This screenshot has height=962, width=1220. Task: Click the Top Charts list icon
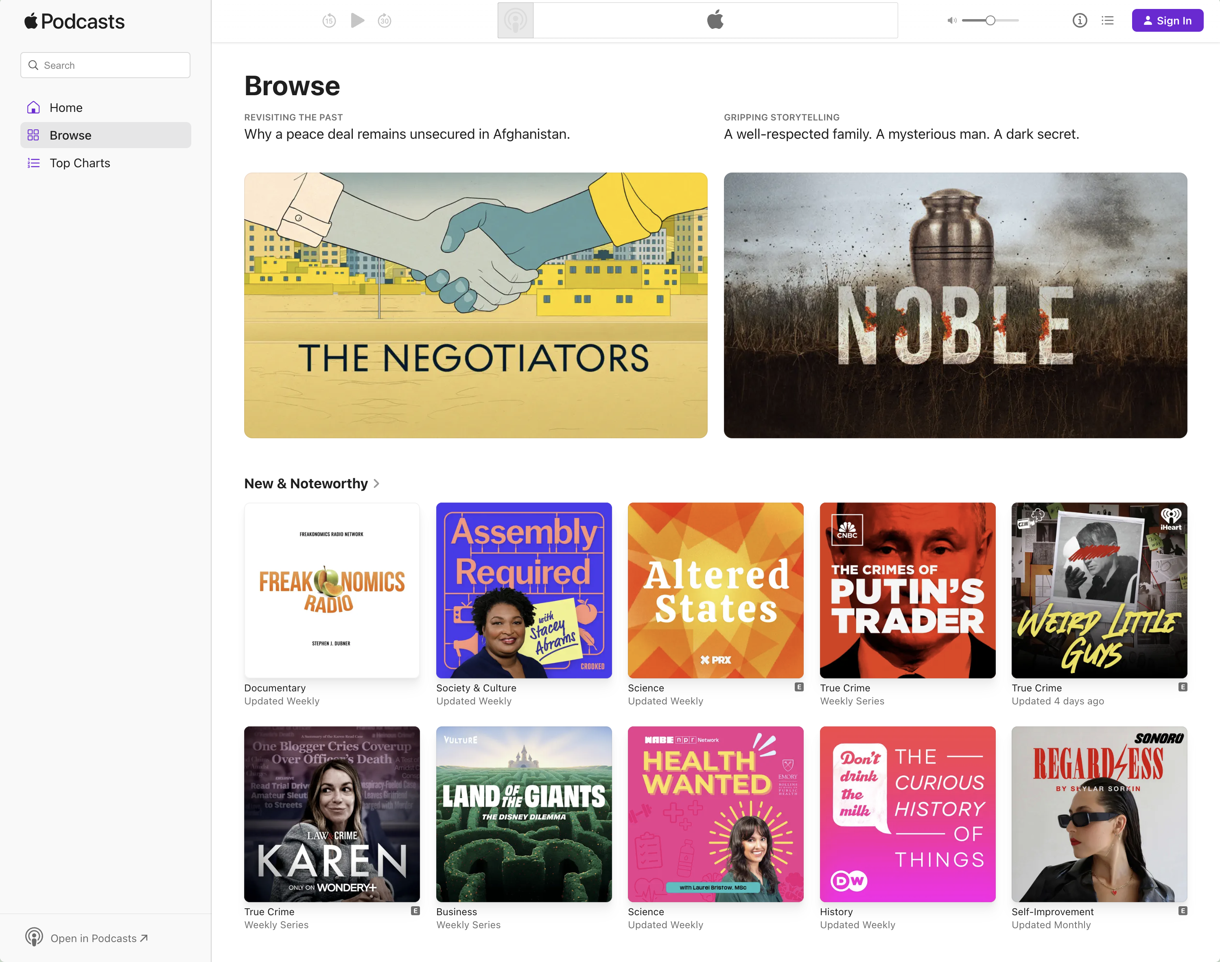pyautogui.click(x=33, y=163)
